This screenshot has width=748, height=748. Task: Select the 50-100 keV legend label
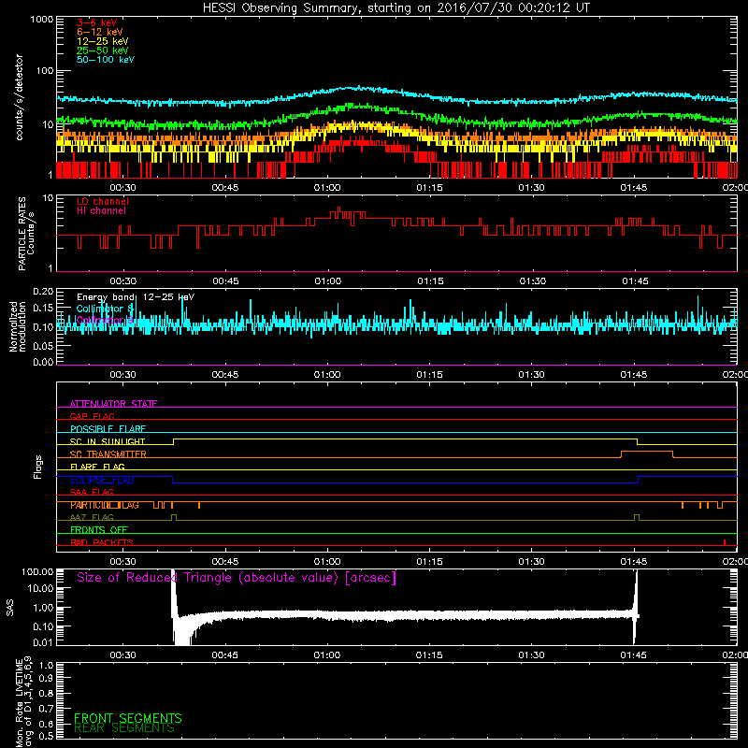106,60
